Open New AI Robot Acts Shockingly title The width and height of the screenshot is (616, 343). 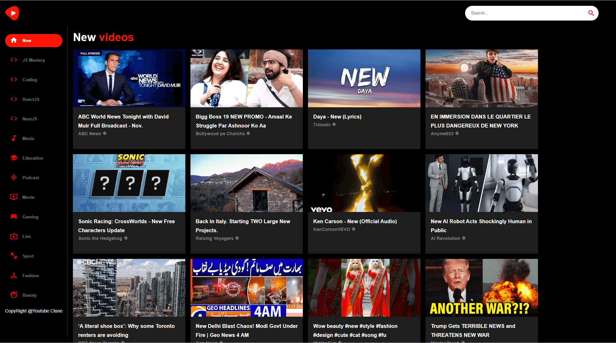481,226
